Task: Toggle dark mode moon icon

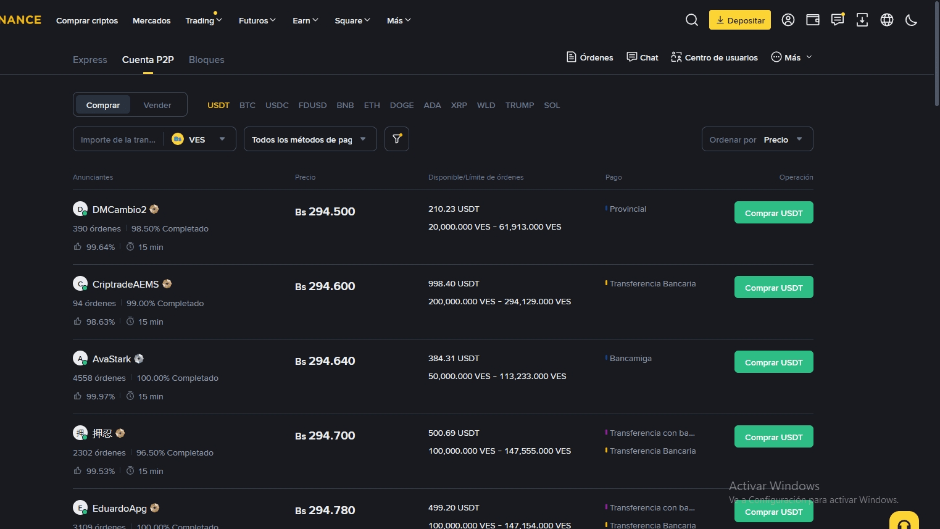Action: pos(912,20)
